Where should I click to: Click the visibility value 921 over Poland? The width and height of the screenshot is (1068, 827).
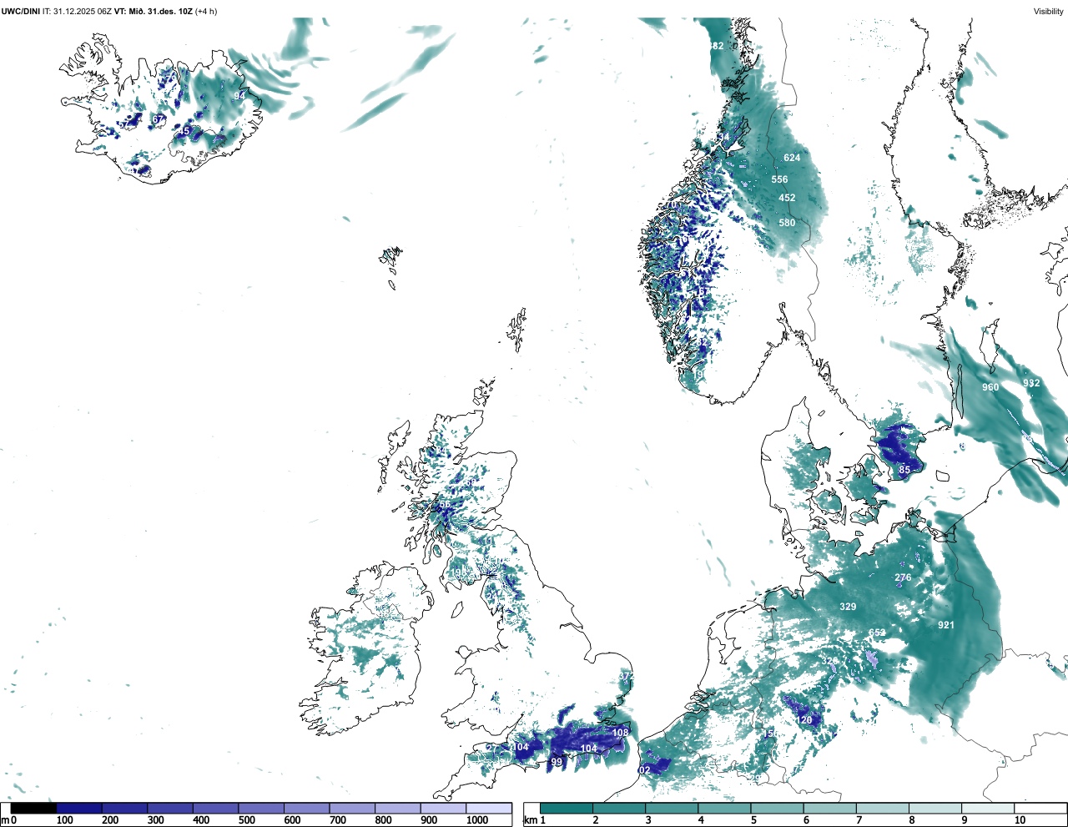click(945, 625)
